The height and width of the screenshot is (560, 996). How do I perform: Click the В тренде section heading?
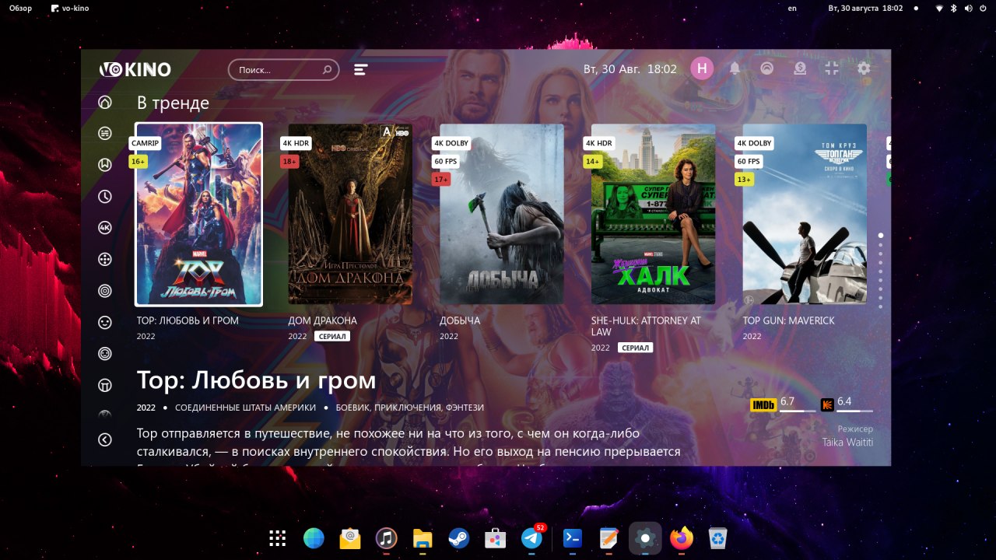173,103
